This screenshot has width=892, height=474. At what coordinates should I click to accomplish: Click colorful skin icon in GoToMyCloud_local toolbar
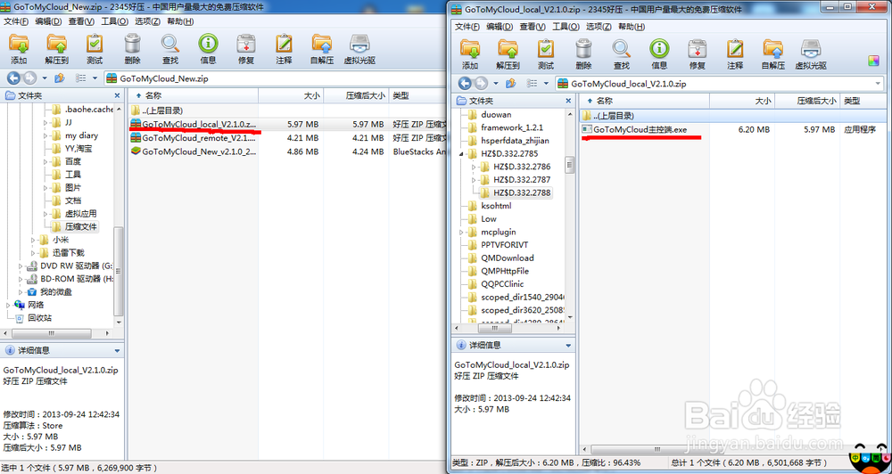873,61
